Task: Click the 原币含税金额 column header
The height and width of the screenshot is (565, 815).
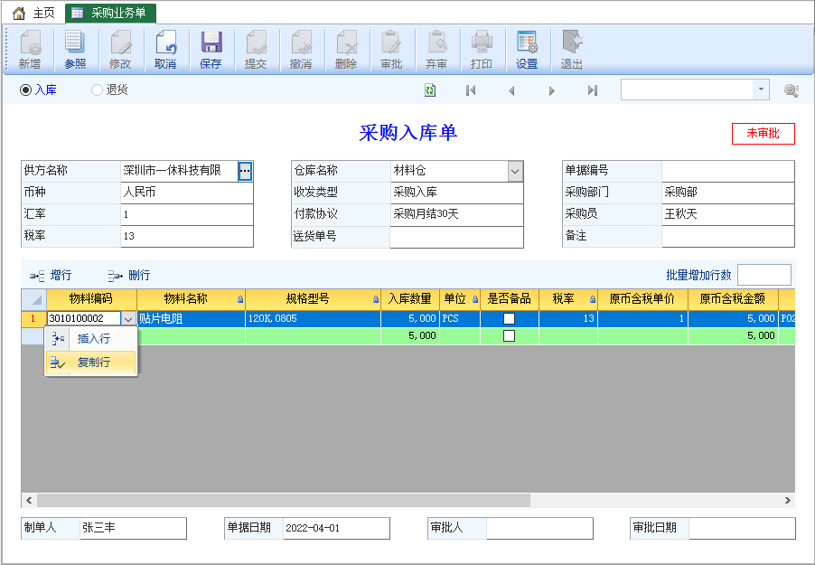Action: click(x=733, y=299)
